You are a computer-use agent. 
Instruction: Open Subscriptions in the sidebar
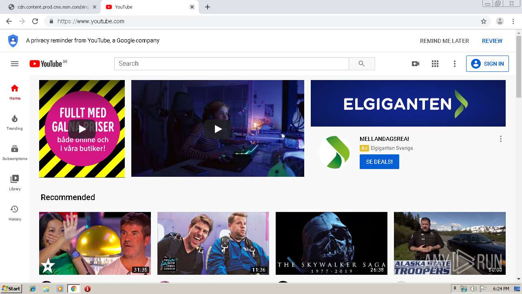tap(15, 153)
